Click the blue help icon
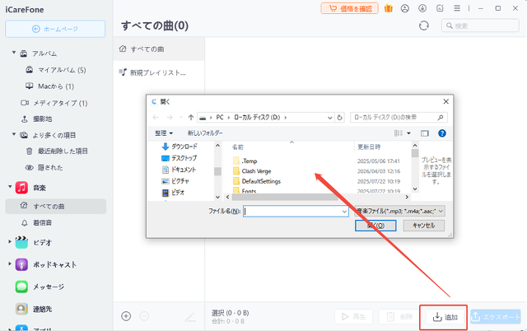 (442, 133)
